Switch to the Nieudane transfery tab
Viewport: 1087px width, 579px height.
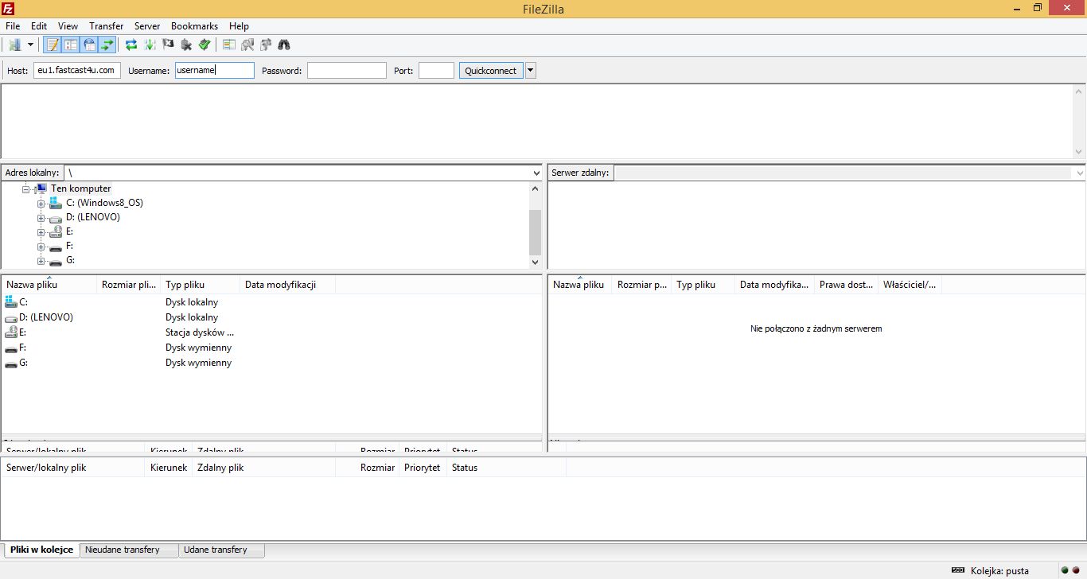pos(129,550)
